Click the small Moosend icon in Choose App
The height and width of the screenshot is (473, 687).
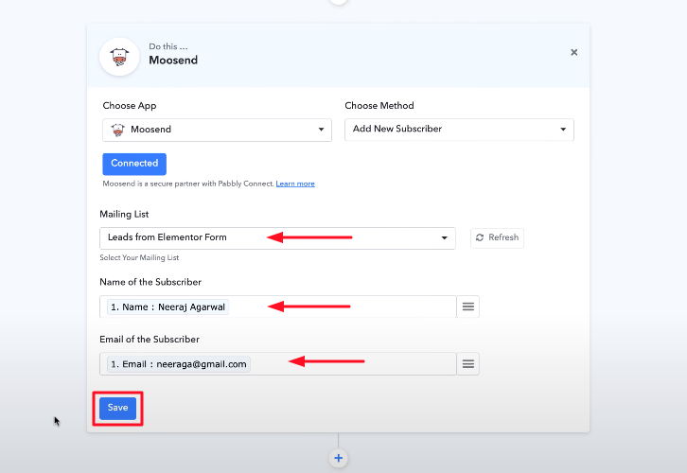[x=118, y=130]
